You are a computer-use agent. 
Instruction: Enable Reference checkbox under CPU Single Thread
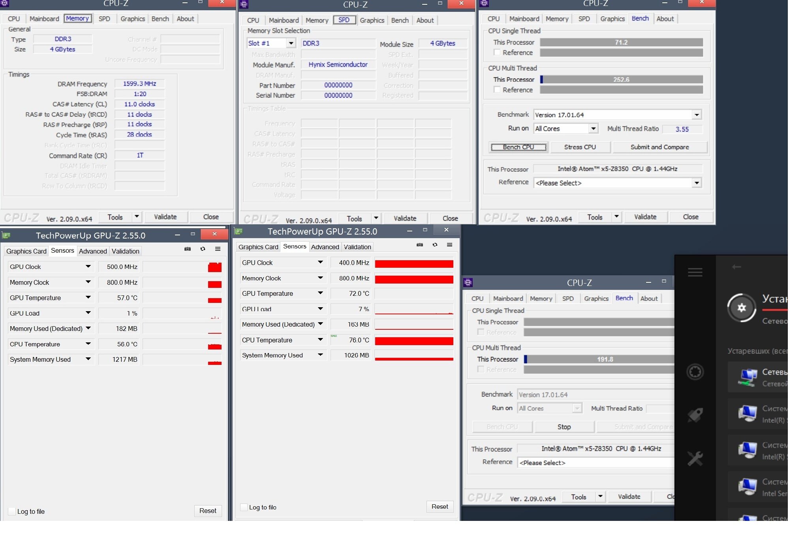(497, 53)
